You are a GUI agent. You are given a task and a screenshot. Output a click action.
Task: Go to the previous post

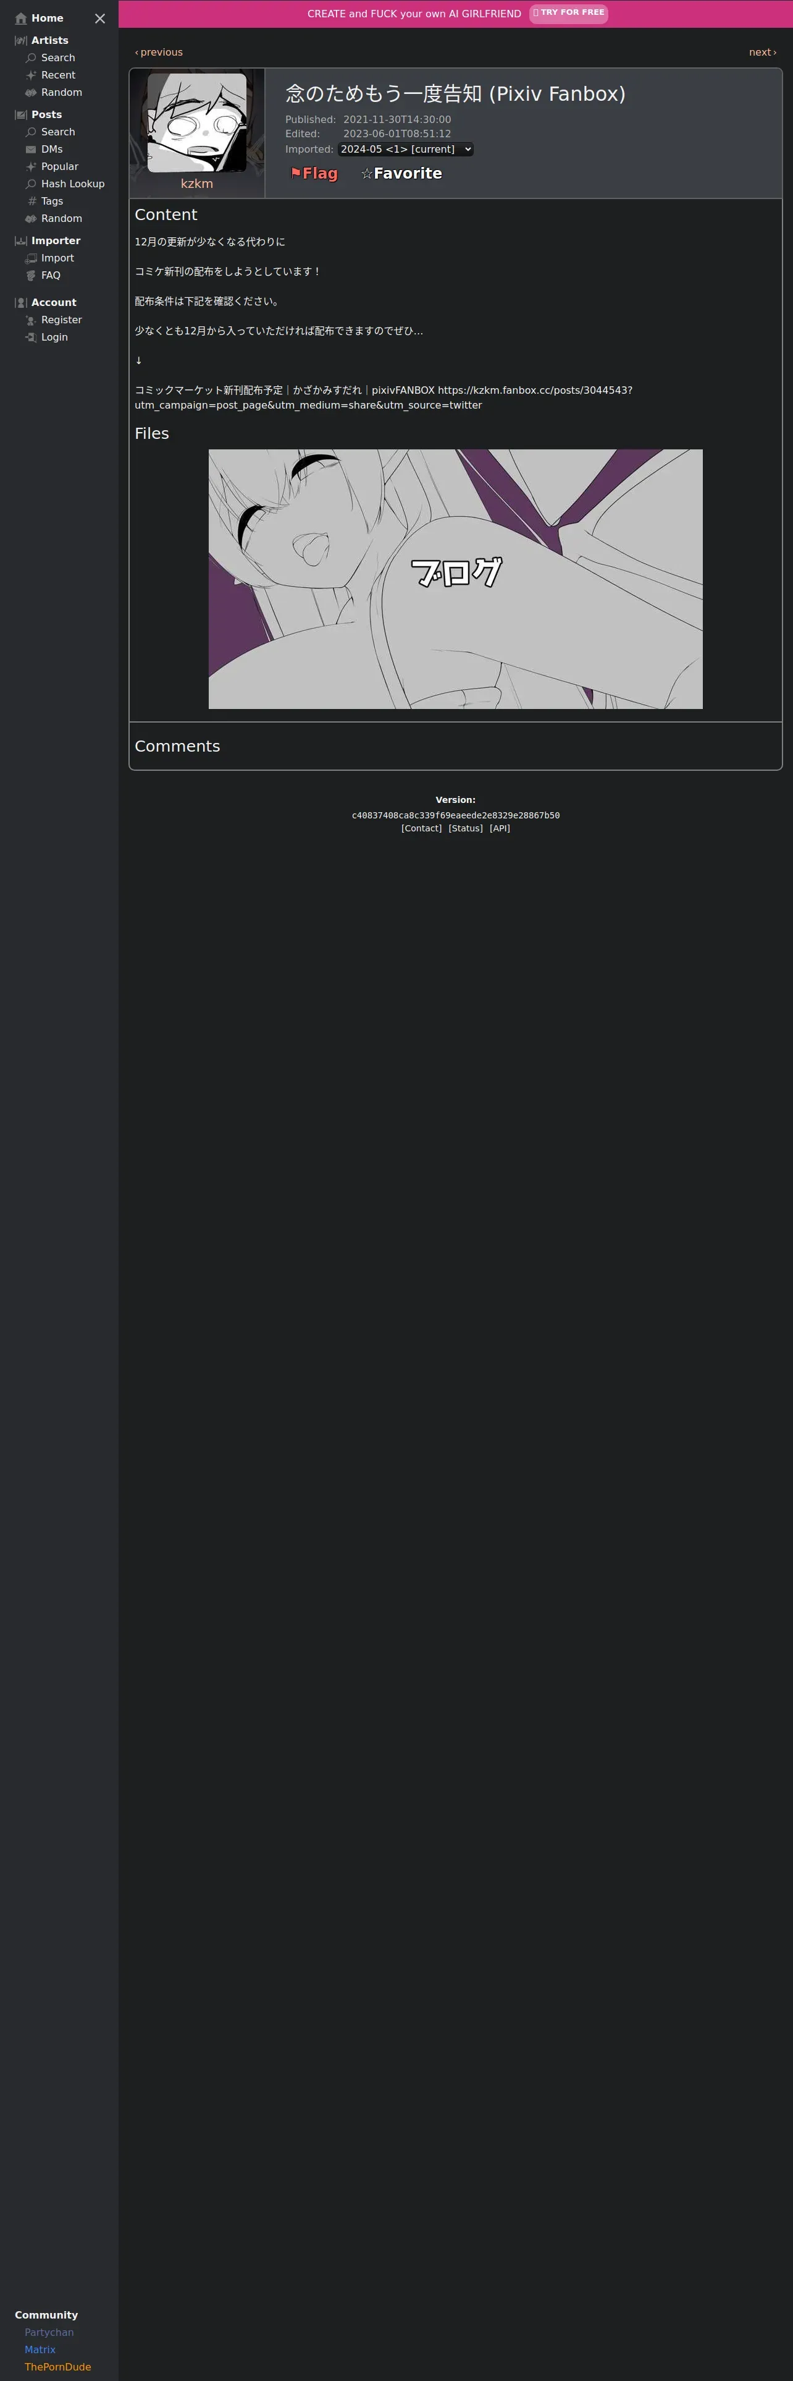coord(159,53)
